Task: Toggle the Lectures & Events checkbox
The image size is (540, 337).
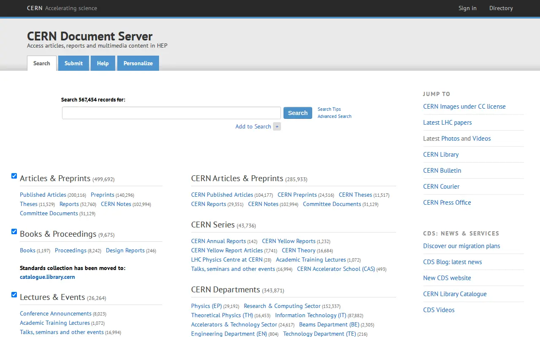Action: [14, 294]
